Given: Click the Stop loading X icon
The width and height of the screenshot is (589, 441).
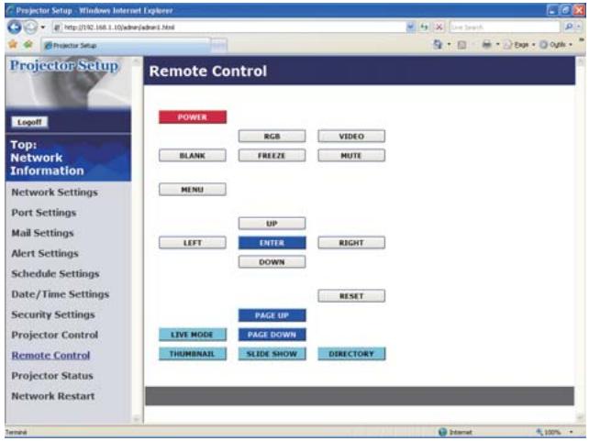Looking at the screenshot, I should click(439, 27).
